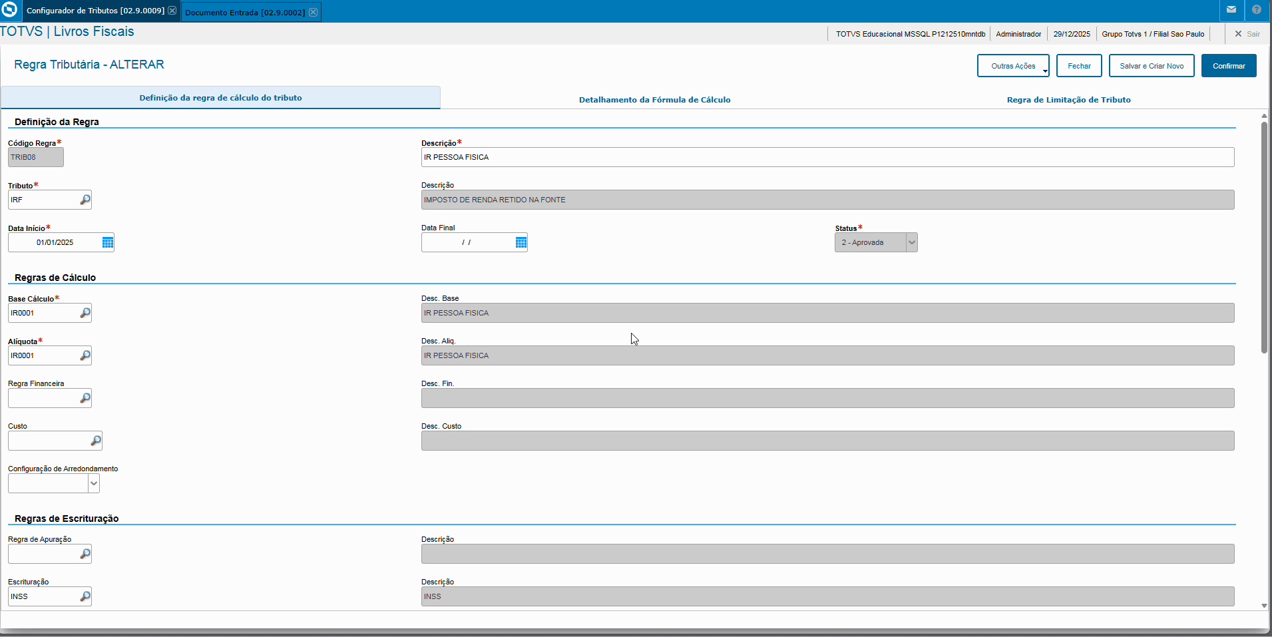Open lookup for the Escrituração field
The width and height of the screenshot is (1272, 637).
(x=85, y=596)
